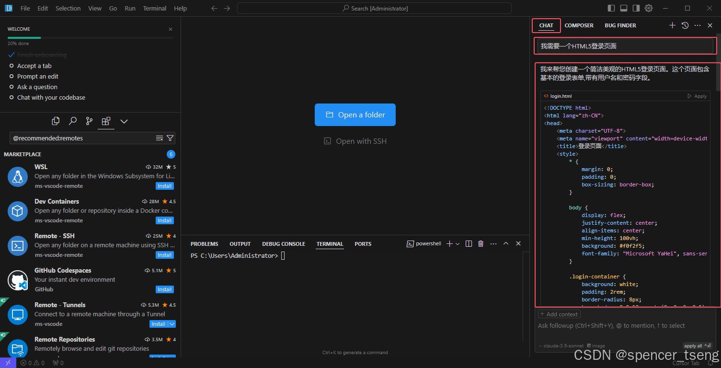This screenshot has width=721, height=368.
Task: Apply the login.html code block
Action: 697,96
